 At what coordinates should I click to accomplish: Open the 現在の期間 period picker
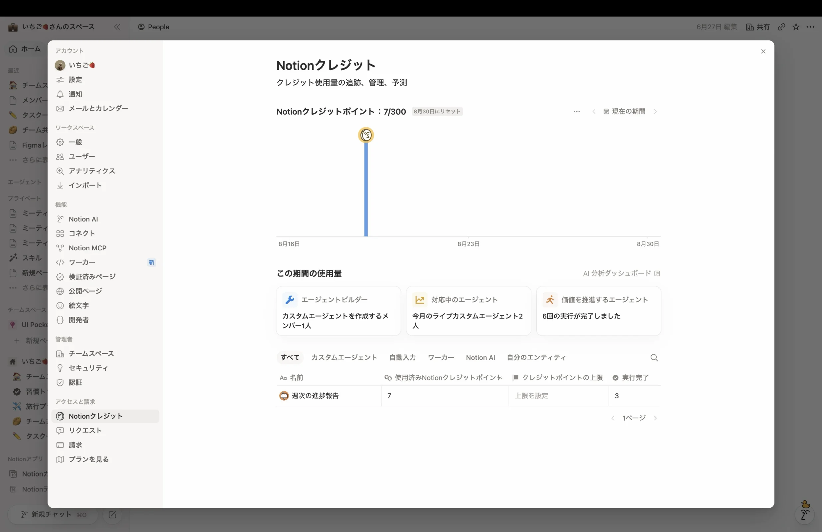click(x=624, y=111)
